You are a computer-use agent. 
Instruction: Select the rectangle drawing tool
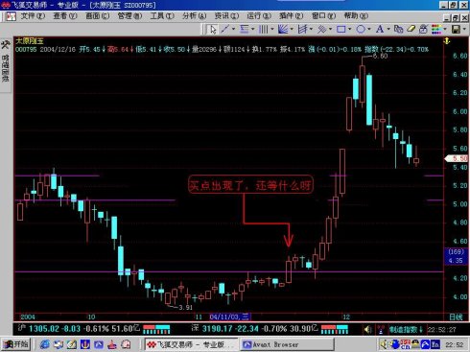(x=341, y=29)
